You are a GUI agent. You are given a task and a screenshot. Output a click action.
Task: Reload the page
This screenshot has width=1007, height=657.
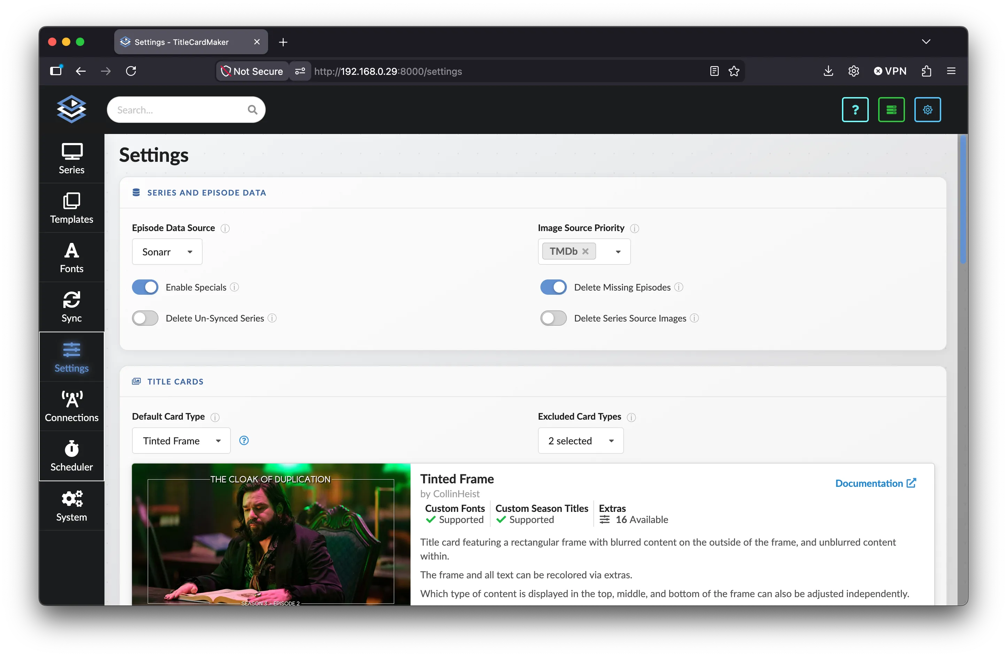[x=131, y=71]
